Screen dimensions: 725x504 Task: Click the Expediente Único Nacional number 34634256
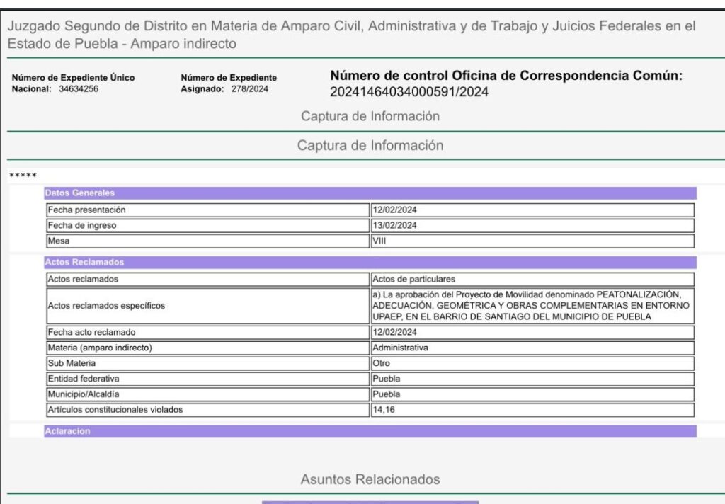click(79, 89)
